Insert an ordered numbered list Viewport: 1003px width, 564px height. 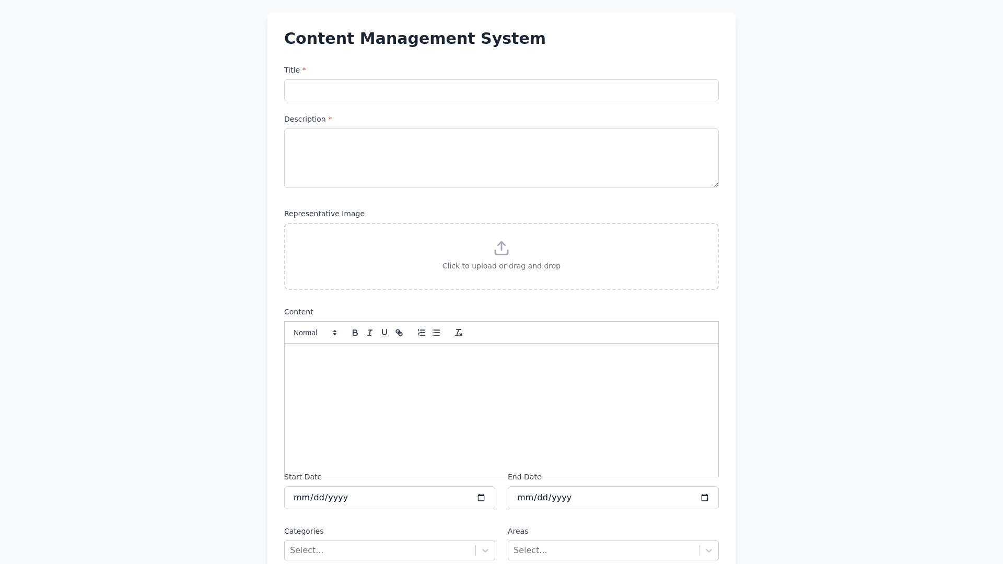tap(422, 333)
